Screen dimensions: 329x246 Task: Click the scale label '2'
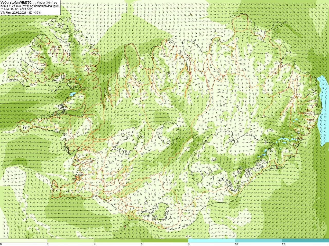[48, 244]
